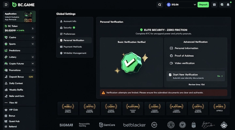Click the Best Sports Africa award
The height and width of the screenshot is (130, 235).
(219, 109)
